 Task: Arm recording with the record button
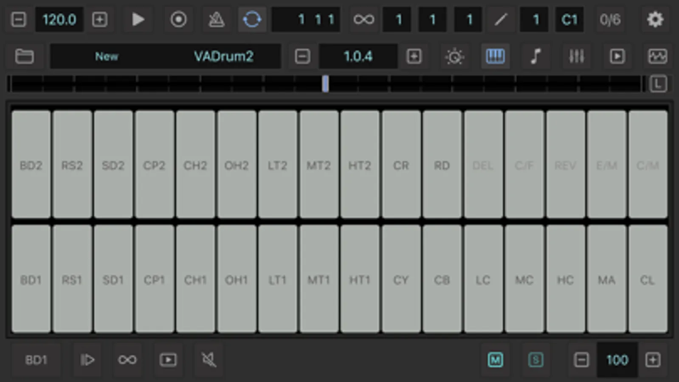pos(178,20)
